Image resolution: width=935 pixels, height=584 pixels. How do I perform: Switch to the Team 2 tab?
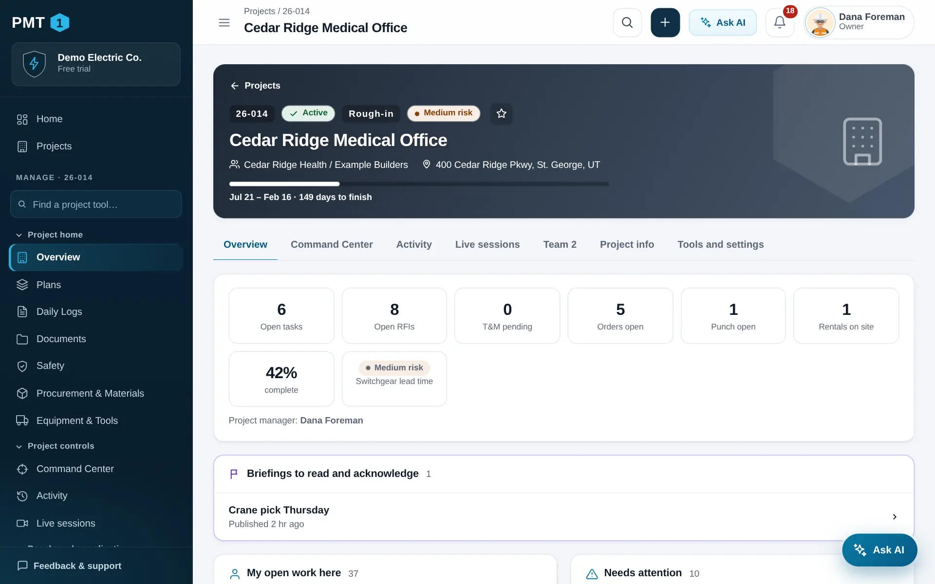pos(560,244)
